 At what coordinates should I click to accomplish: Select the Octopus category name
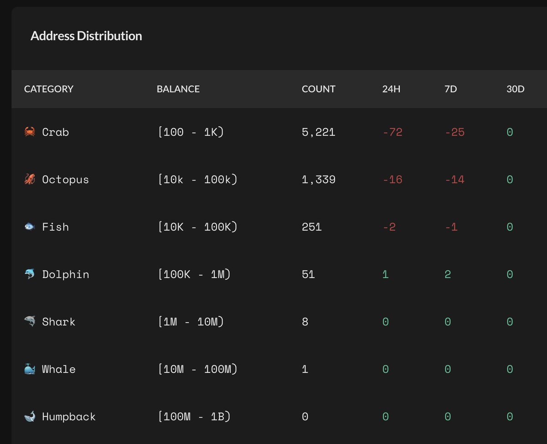tap(66, 180)
